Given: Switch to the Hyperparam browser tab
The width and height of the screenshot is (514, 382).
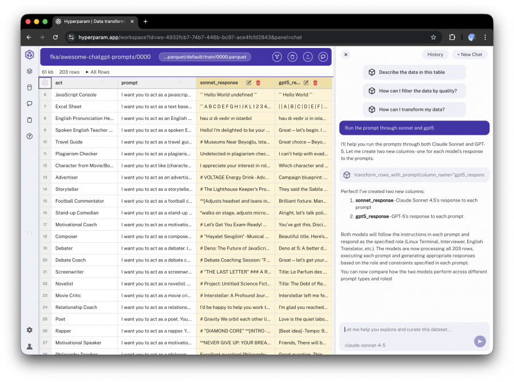Looking at the screenshot, I should pyautogui.click(x=93, y=22).
